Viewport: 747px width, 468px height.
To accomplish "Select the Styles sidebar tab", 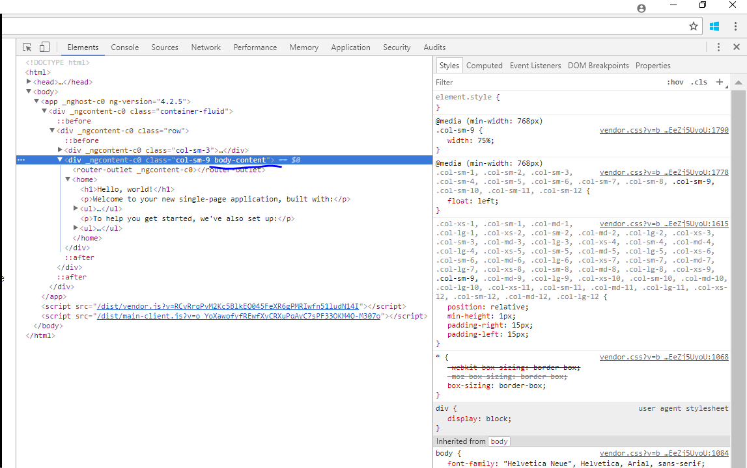I will (449, 65).
